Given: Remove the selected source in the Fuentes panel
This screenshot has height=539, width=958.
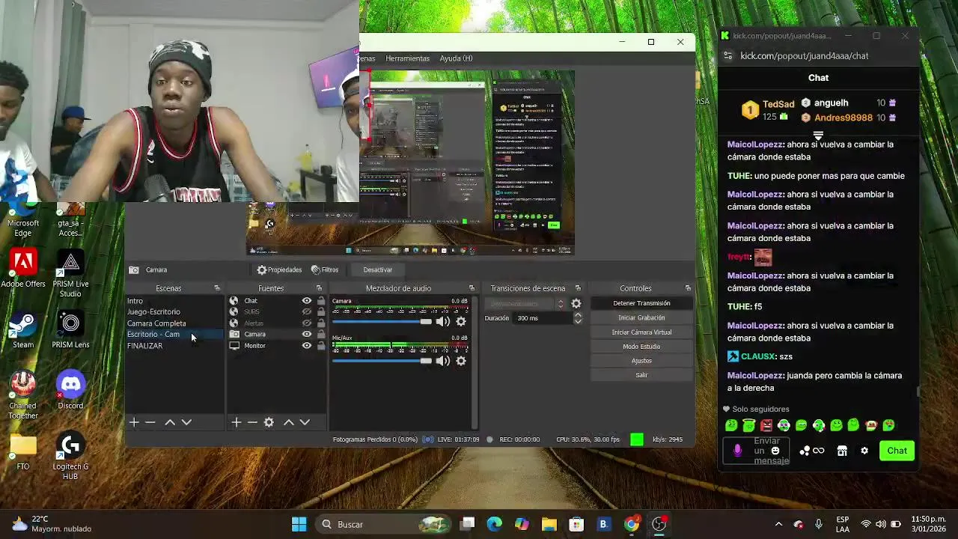Looking at the screenshot, I should pyautogui.click(x=252, y=422).
